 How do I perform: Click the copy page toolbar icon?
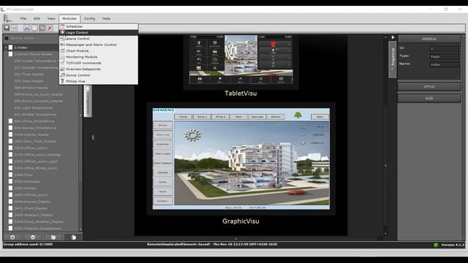click(x=34, y=28)
